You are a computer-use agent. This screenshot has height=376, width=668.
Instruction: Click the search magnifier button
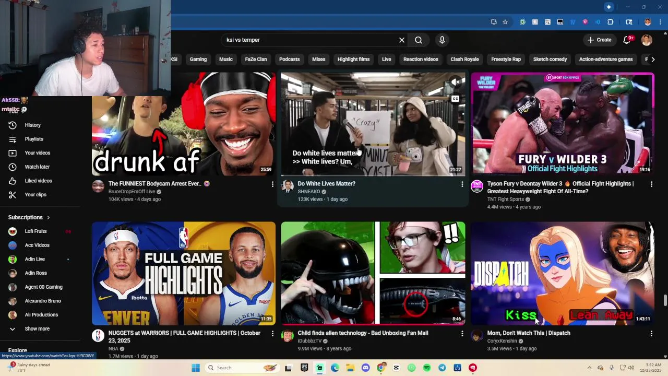point(419,40)
